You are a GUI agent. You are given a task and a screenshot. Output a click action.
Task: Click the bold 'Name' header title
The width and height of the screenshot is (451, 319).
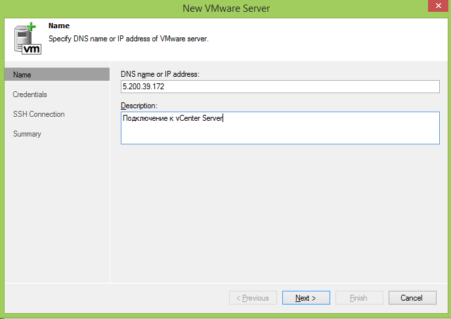point(58,26)
